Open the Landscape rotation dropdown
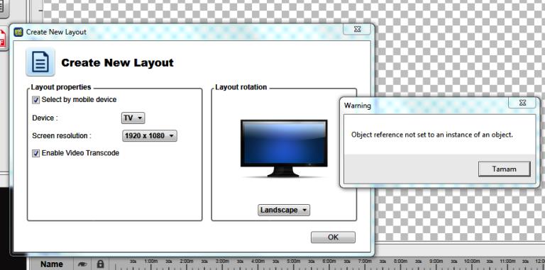Image resolution: width=545 pixels, height=270 pixels. [x=284, y=210]
